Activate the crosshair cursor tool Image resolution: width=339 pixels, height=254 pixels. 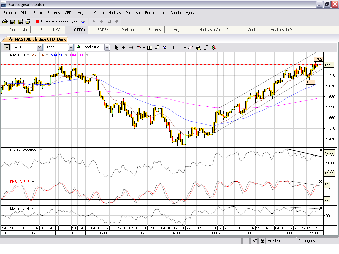click(124, 47)
